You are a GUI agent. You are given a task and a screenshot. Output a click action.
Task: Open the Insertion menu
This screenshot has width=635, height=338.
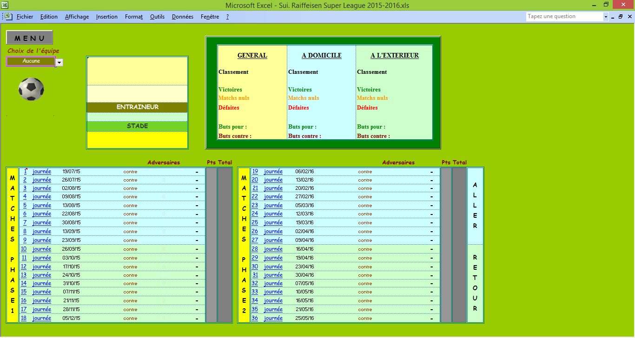click(106, 17)
